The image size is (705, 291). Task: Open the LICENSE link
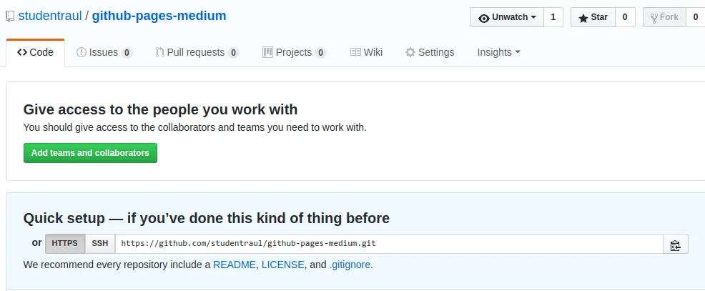click(283, 265)
